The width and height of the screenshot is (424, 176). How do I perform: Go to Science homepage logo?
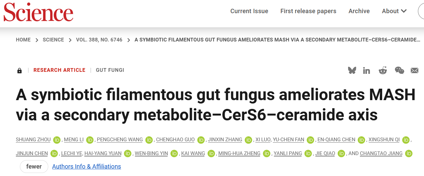click(38, 12)
